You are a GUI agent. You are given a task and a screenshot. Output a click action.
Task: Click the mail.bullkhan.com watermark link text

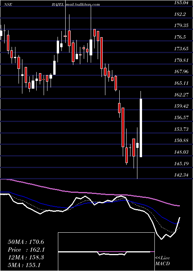point(83,5)
